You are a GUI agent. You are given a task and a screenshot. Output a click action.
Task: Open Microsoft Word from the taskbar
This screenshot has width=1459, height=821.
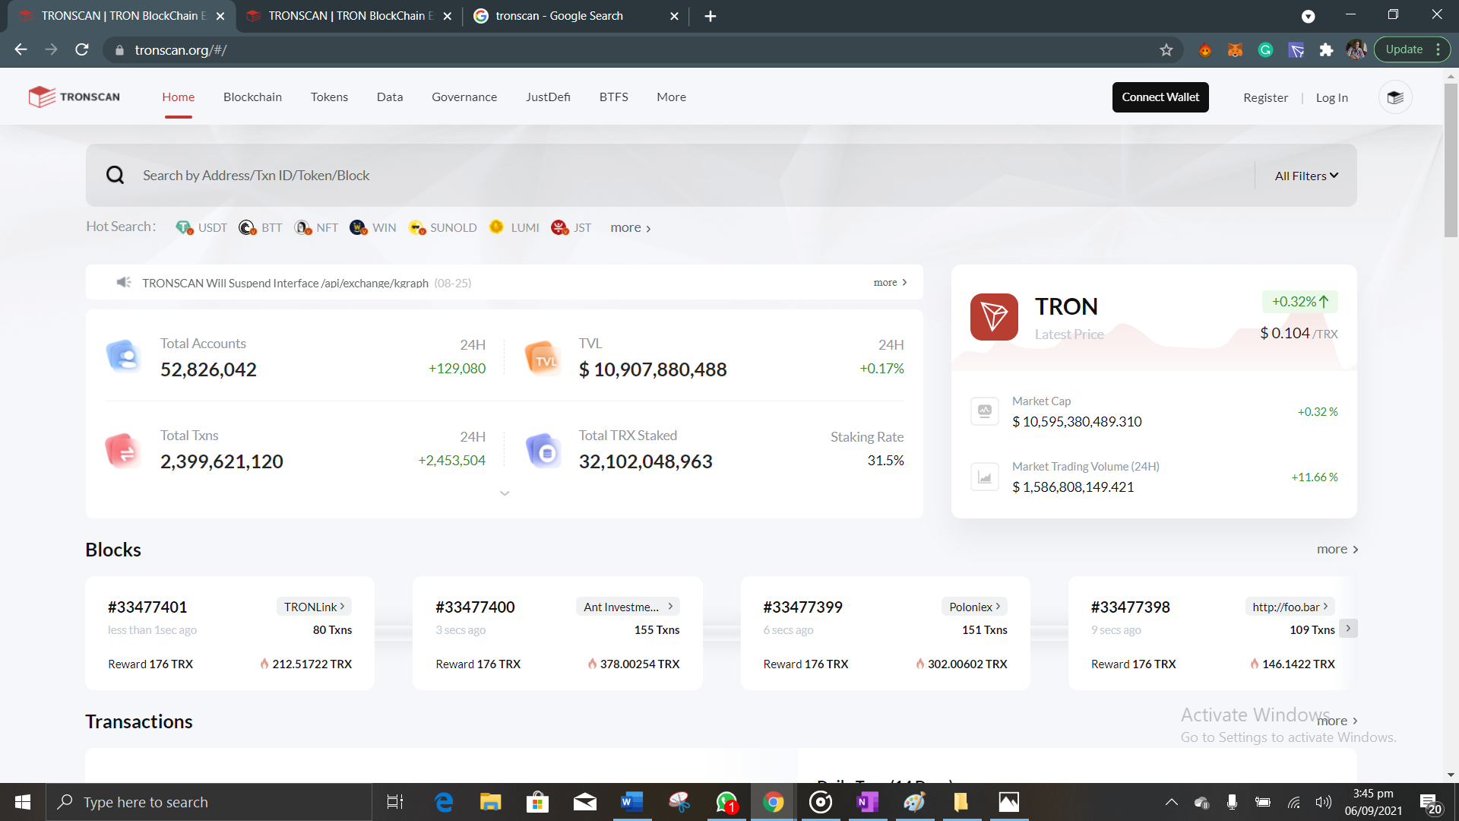[631, 802]
